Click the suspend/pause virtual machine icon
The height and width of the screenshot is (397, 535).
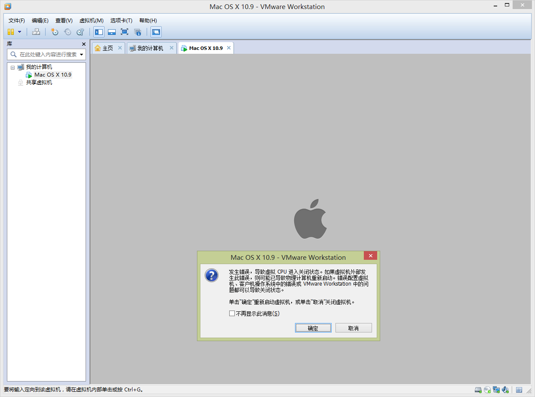(x=11, y=32)
